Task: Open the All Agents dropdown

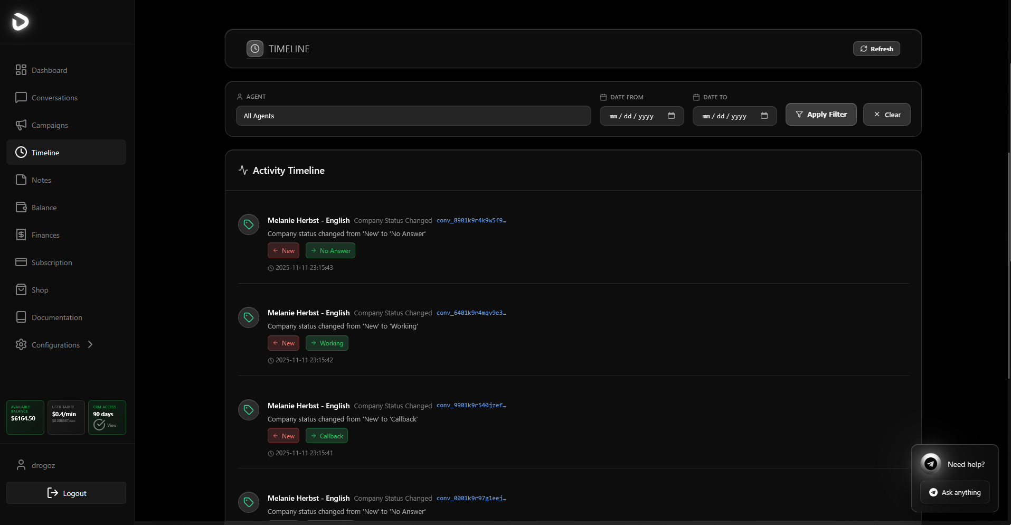Action: click(413, 116)
